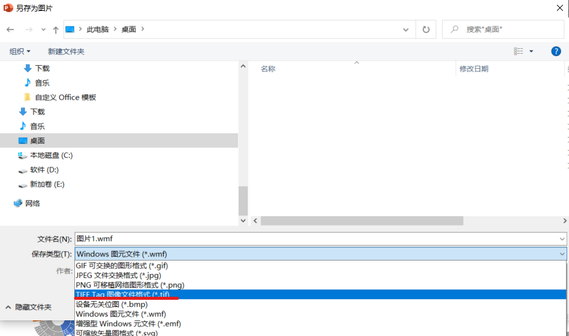
Task: Go up one folder level arrow
Action: [56, 30]
